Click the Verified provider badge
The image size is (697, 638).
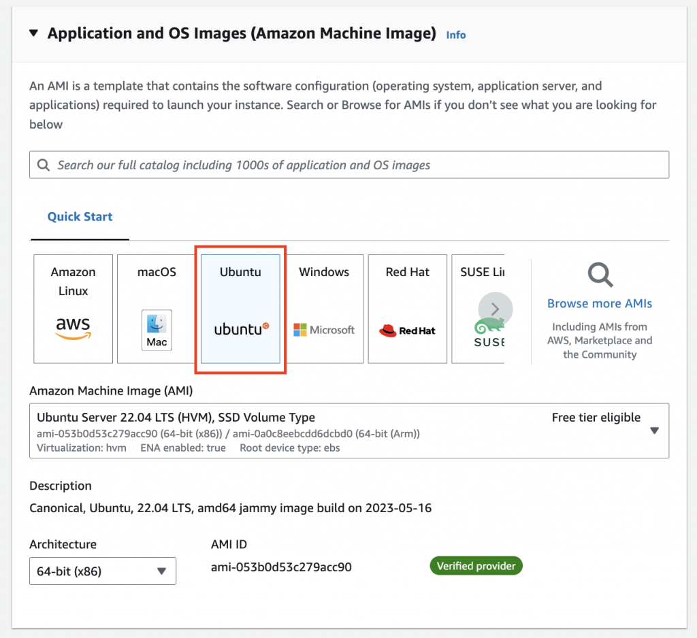point(476,566)
